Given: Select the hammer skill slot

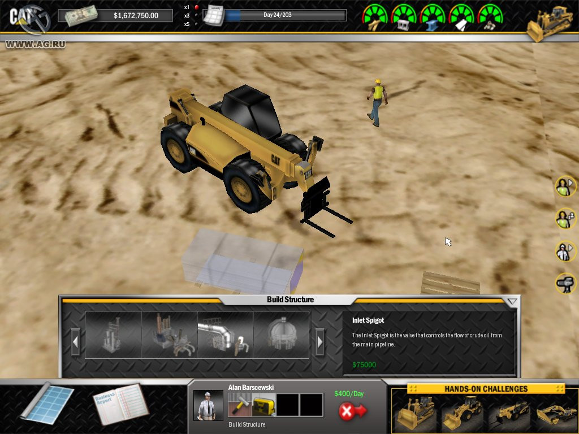Looking at the screenshot, I should 240,405.
